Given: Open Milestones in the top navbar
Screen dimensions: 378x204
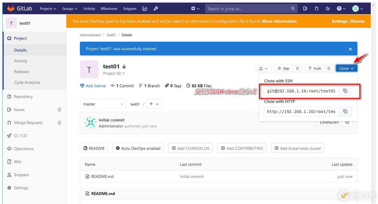Looking at the screenshot, I should pos(109,9).
